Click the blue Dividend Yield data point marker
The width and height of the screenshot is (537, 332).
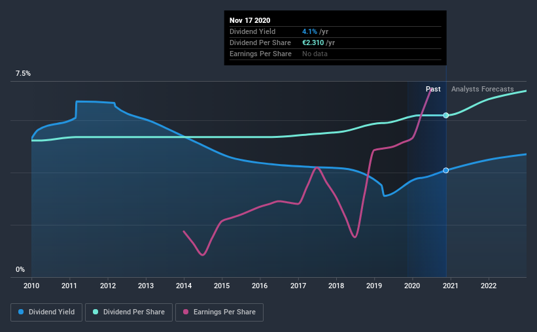[446, 171]
